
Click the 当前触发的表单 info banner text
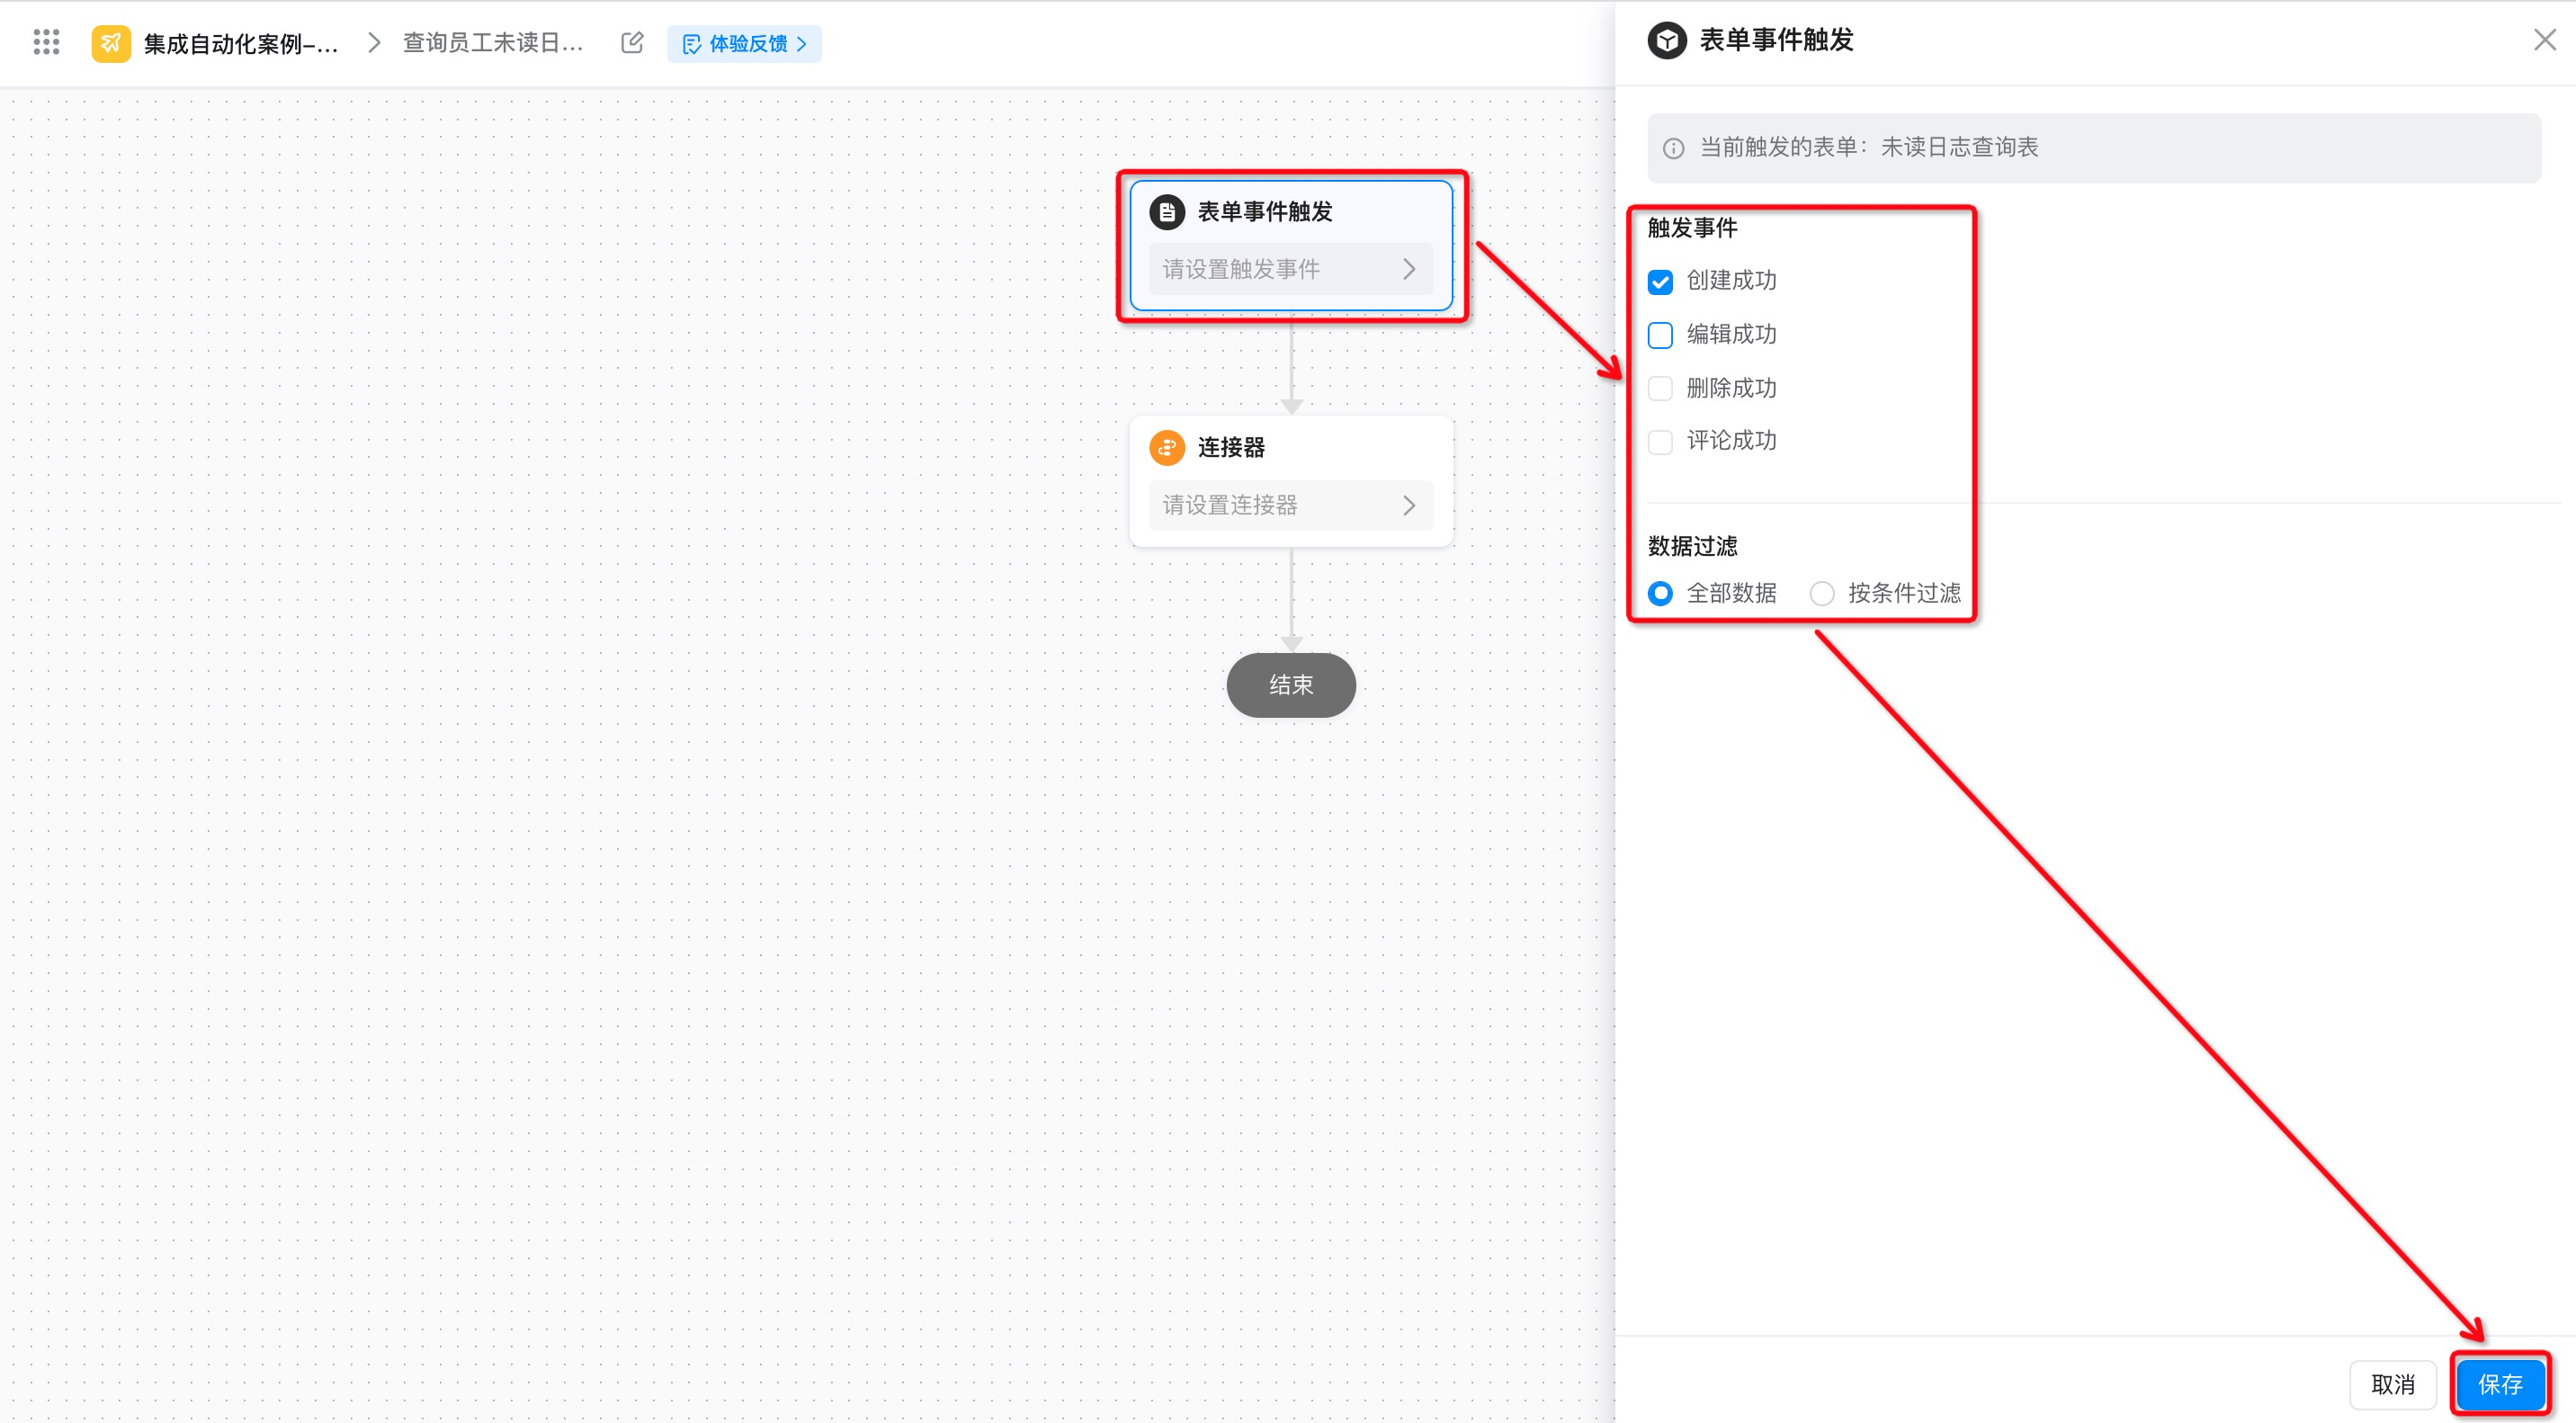[1868, 148]
